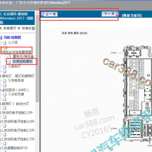Click the page icon beside 3.倒车灯
The image size is (152, 152).
tap(5, 67)
